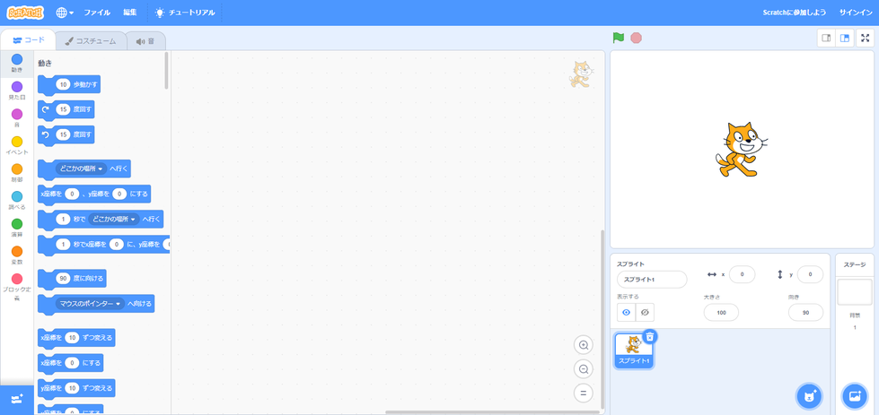Select the イベント block category
Image resolution: width=879 pixels, height=415 pixels.
[17, 145]
